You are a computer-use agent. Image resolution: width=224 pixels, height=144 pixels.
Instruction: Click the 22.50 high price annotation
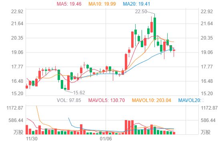pos(141,12)
